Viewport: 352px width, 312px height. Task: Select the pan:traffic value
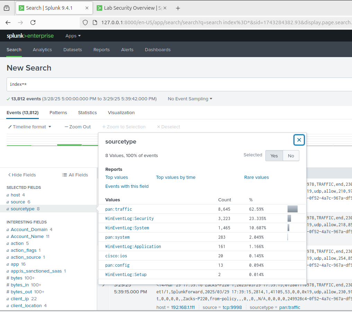[118, 209]
